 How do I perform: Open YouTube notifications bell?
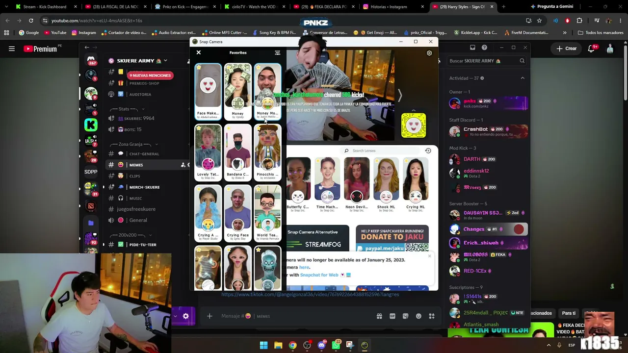tap(592, 49)
